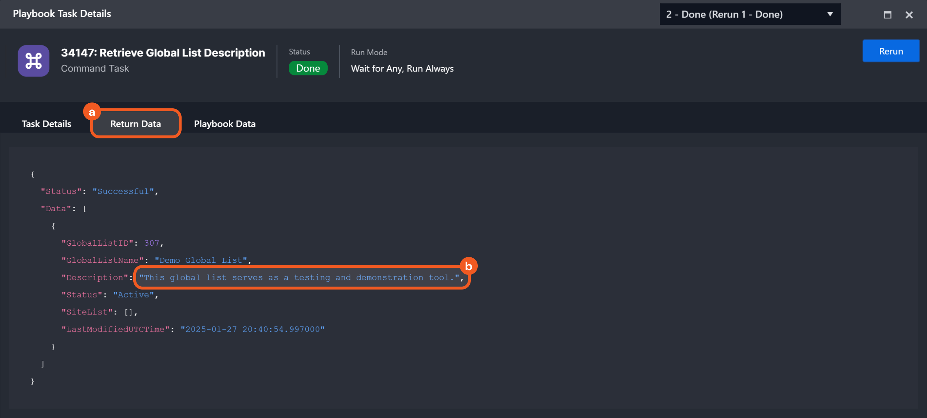This screenshot has width=927, height=418.
Task: Click the purple Command Task icon
Action: pos(33,61)
